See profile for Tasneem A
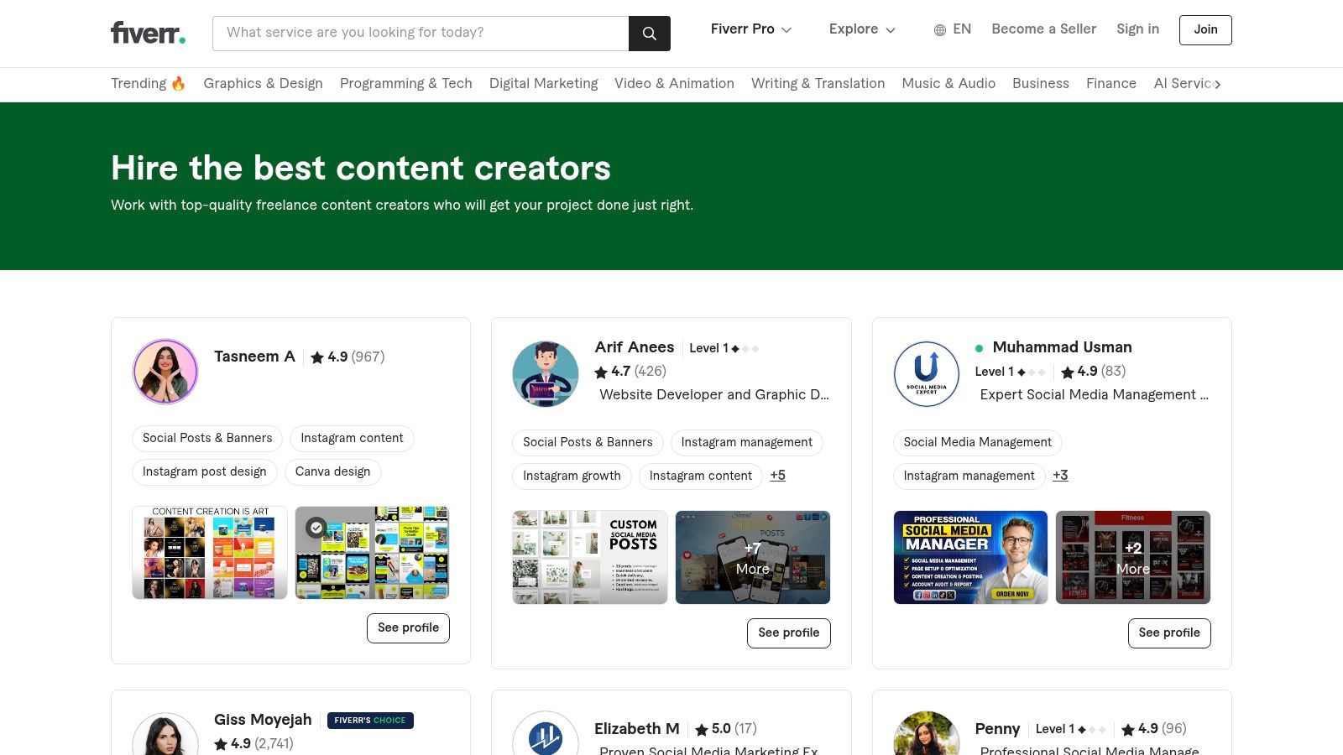The image size is (1343, 755). (408, 627)
